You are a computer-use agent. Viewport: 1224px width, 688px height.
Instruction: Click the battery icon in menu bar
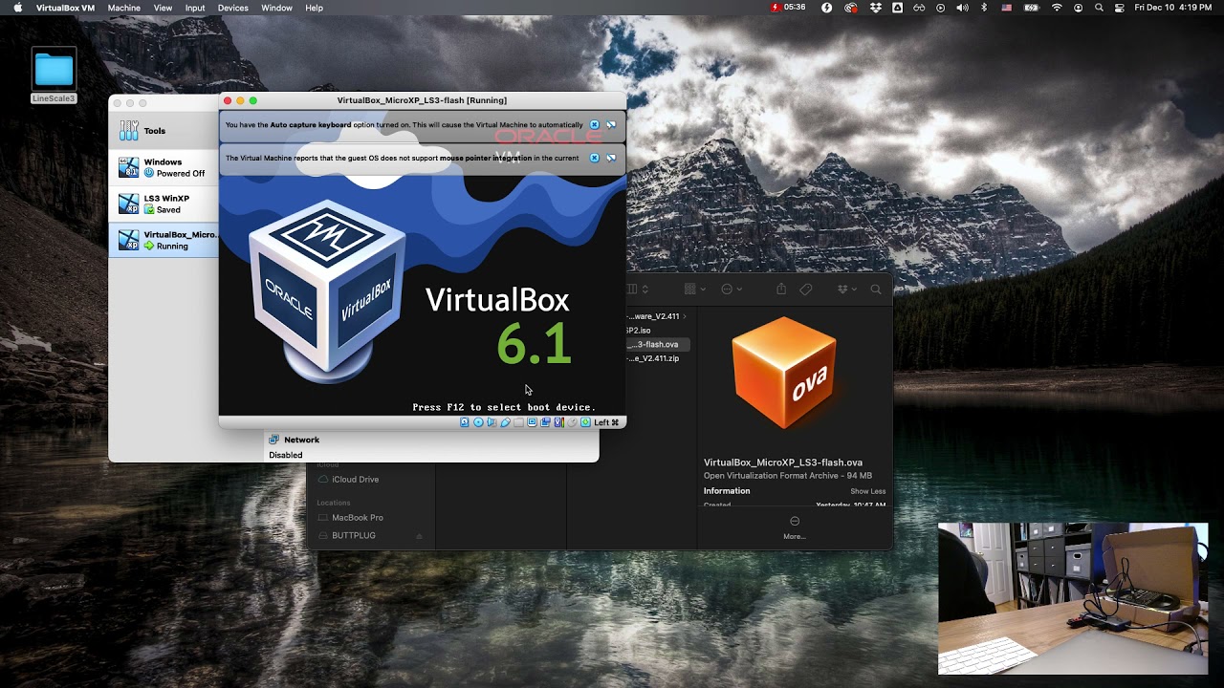[1032, 8]
